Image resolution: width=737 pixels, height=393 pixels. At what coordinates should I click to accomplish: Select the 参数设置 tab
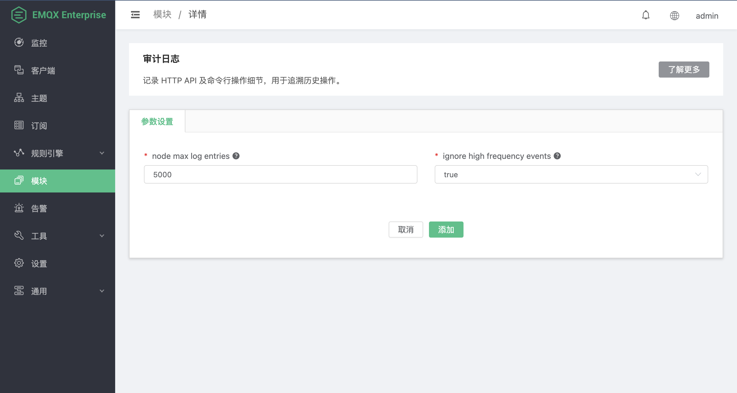coord(157,122)
